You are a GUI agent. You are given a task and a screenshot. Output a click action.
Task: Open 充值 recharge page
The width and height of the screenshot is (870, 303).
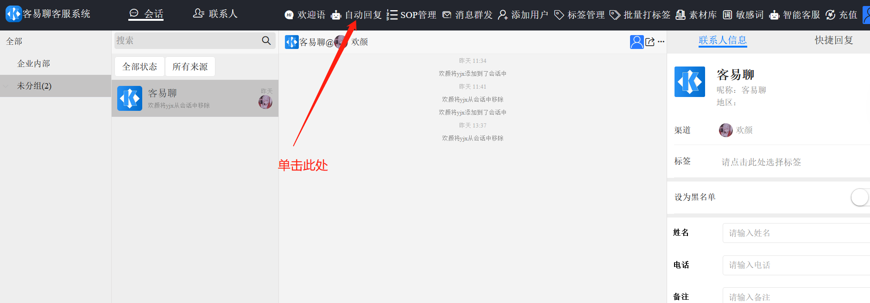(x=841, y=15)
